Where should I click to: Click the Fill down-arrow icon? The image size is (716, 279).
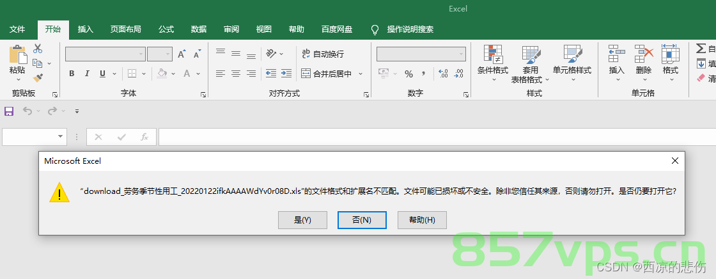click(701, 63)
